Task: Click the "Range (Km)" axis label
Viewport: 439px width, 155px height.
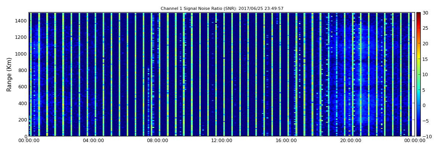Action: point(9,74)
